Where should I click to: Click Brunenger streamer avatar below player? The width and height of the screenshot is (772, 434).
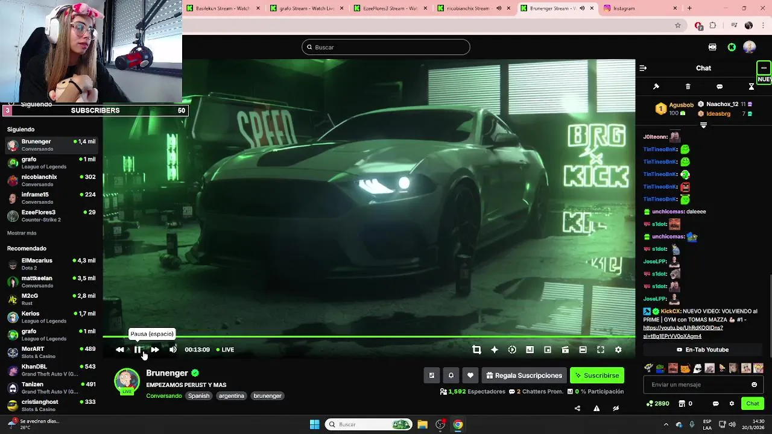point(127,381)
